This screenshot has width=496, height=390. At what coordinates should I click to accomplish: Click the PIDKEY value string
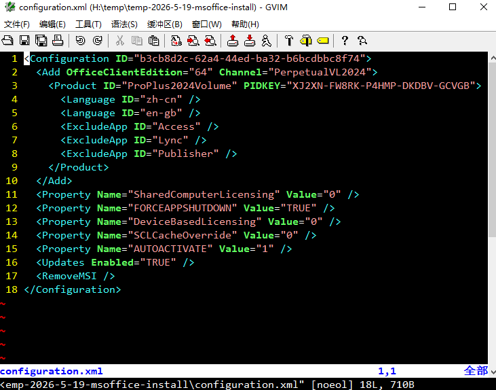[381, 86]
